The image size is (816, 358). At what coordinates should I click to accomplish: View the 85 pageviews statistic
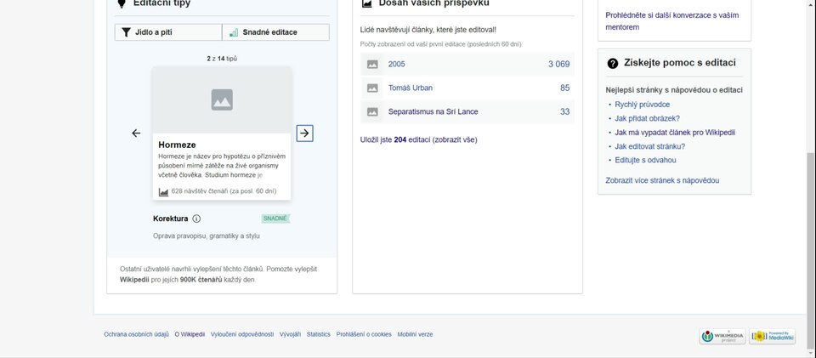[565, 88]
